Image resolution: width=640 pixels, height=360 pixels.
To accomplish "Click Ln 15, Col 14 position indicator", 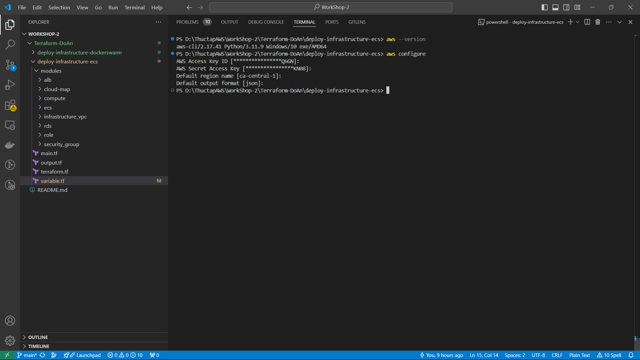I will [484, 355].
